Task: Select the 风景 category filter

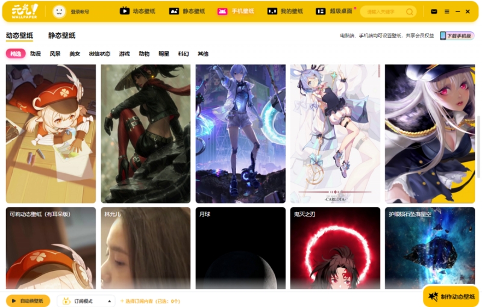Action: click(x=55, y=54)
